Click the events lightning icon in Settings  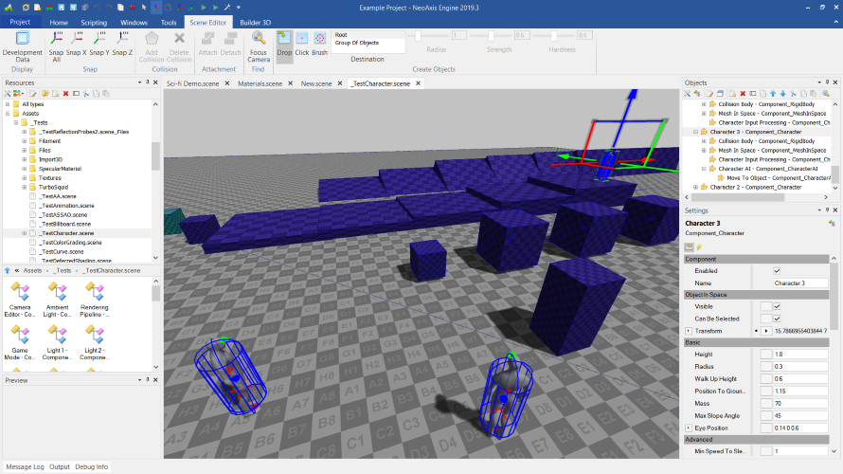pos(699,246)
